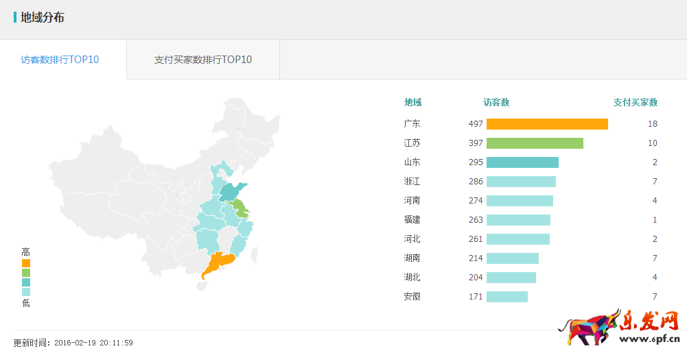Click the 河南 visitor bar
The width and height of the screenshot is (687, 353).
(520, 201)
